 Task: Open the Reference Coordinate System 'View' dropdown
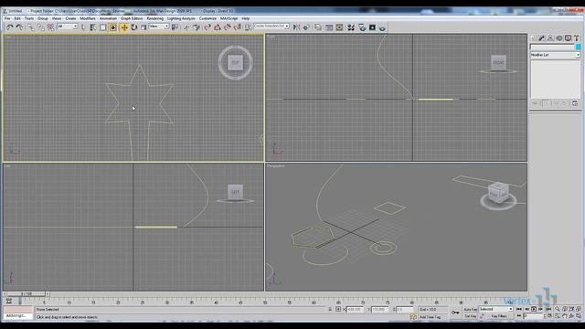(159, 27)
